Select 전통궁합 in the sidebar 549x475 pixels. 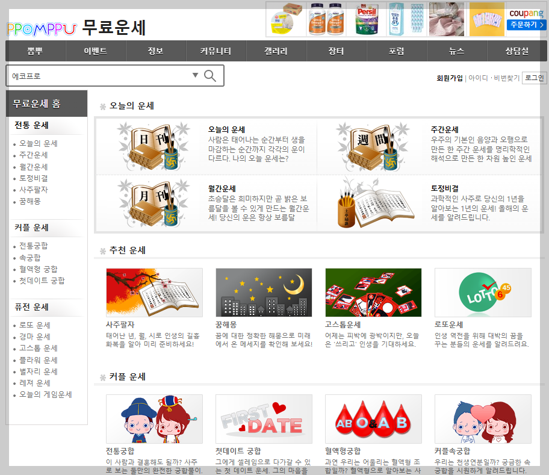click(x=33, y=246)
